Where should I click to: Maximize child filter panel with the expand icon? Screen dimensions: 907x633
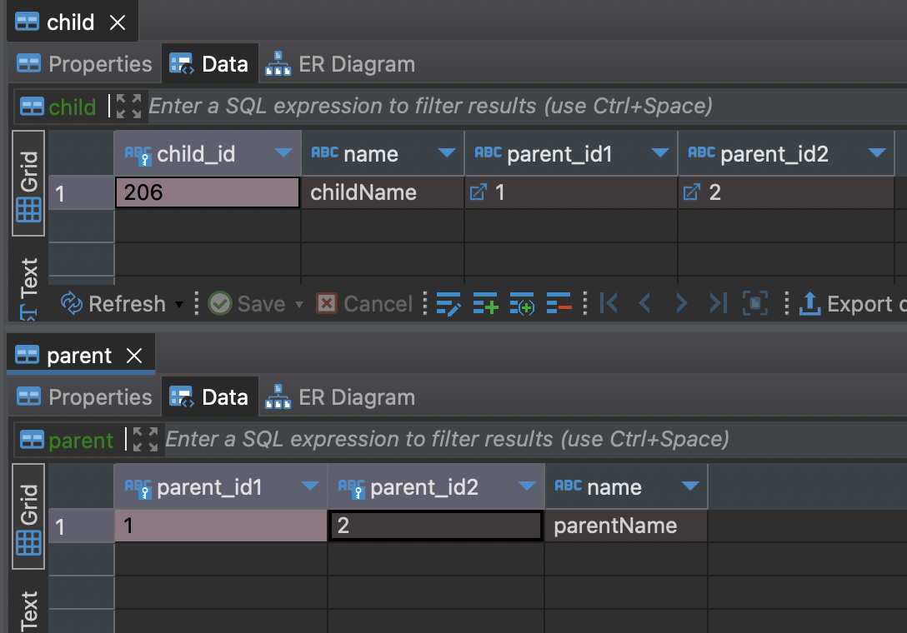(128, 107)
